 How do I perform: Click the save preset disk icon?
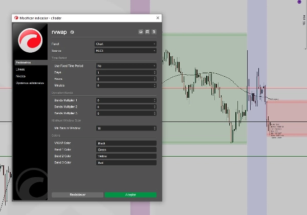pyautogui.click(x=147, y=32)
